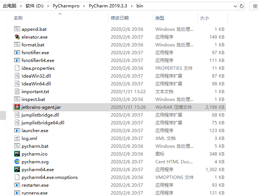Click the date 2020/1/31 15:26

(x=128, y=107)
